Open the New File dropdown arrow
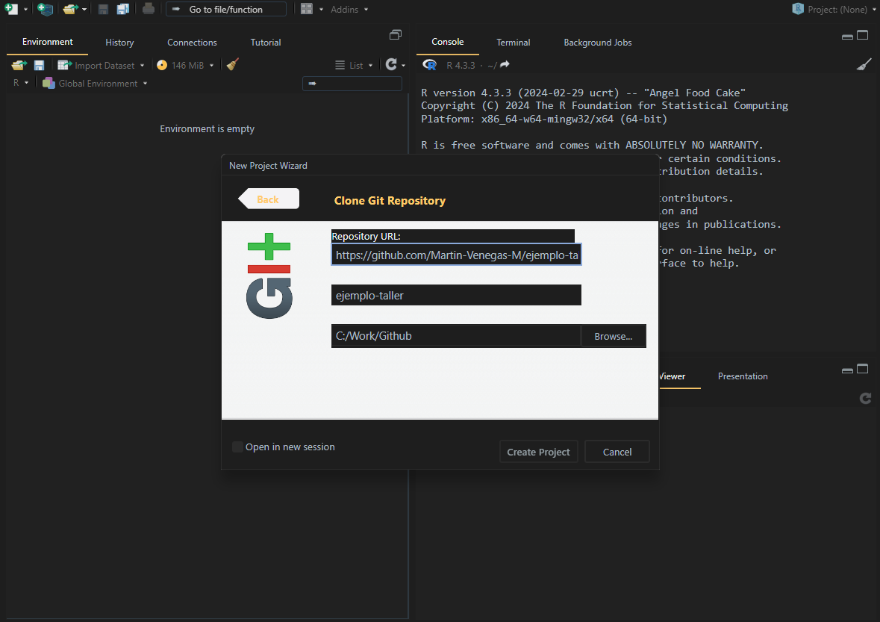This screenshot has height=622, width=880. [26, 10]
